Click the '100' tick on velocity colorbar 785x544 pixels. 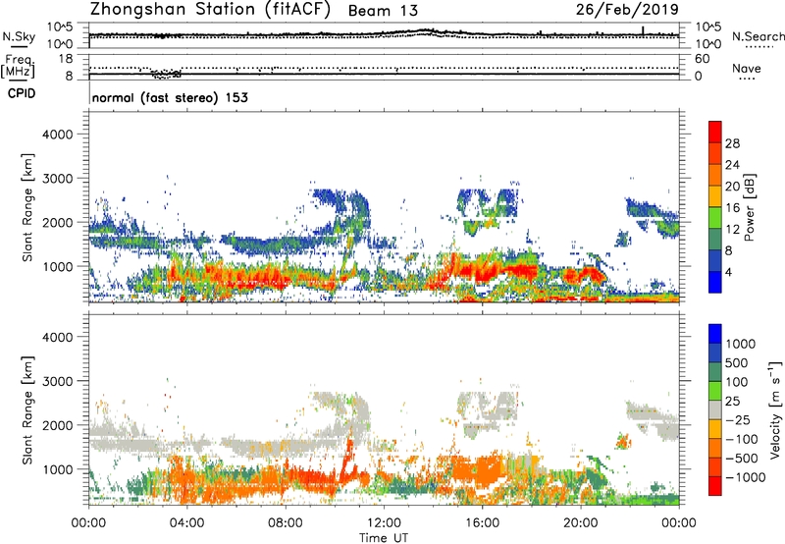pyautogui.click(x=736, y=382)
